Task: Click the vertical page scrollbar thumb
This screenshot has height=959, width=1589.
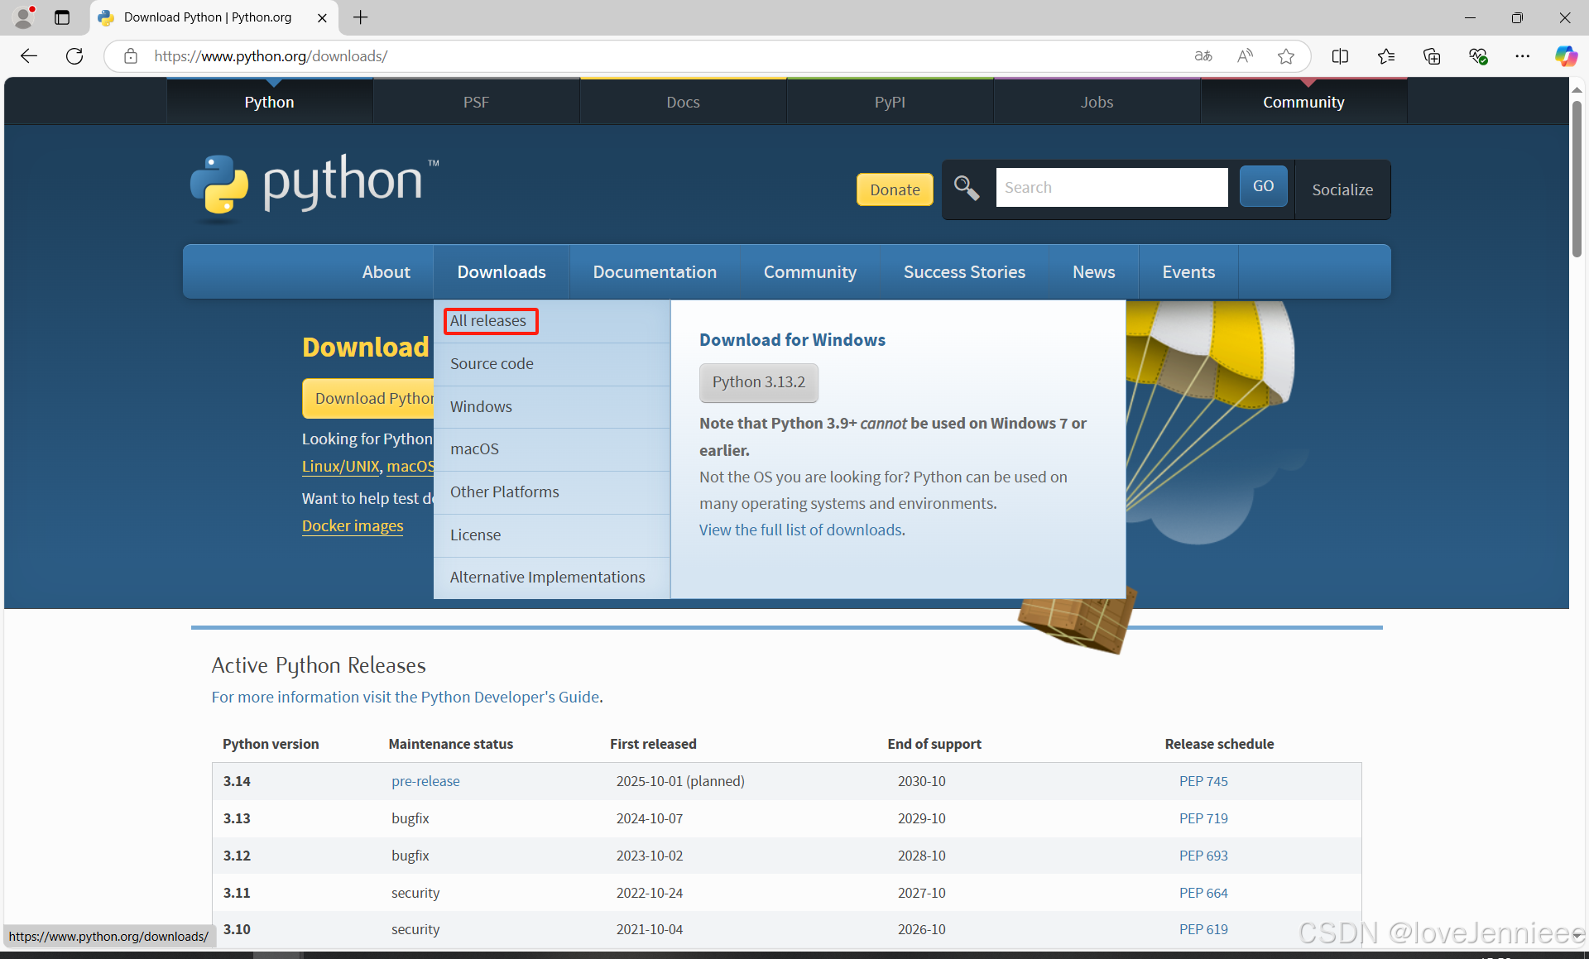Action: coord(1577,178)
